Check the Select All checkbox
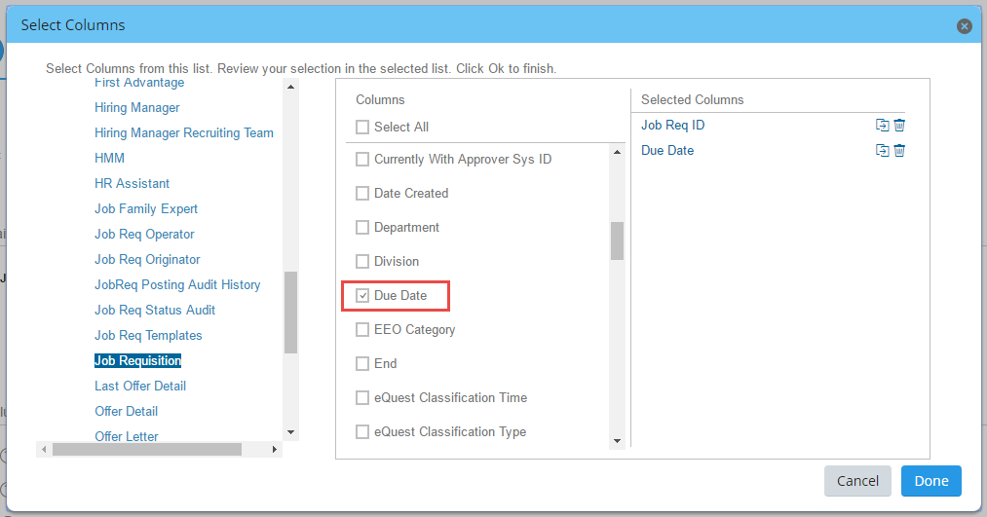The height and width of the screenshot is (517, 987). pyautogui.click(x=362, y=127)
